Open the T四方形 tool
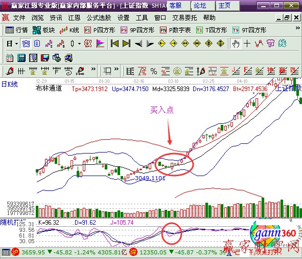Viewport: 302px width, 259px height. coord(212,30)
